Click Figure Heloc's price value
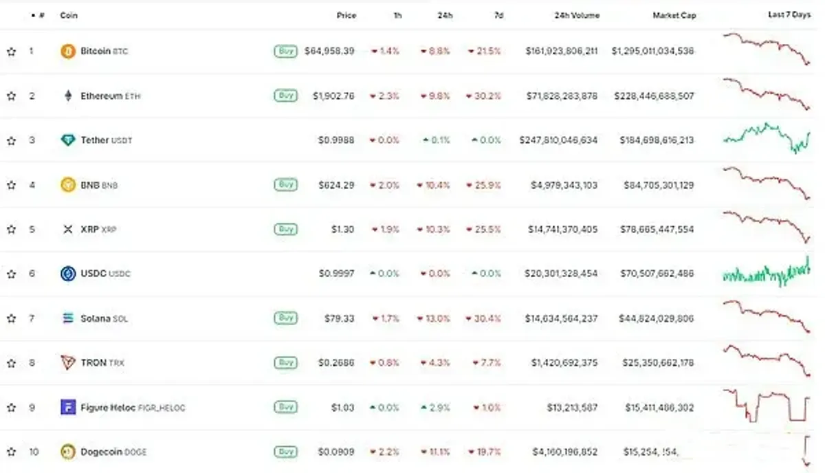 click(x=344, y=407)
